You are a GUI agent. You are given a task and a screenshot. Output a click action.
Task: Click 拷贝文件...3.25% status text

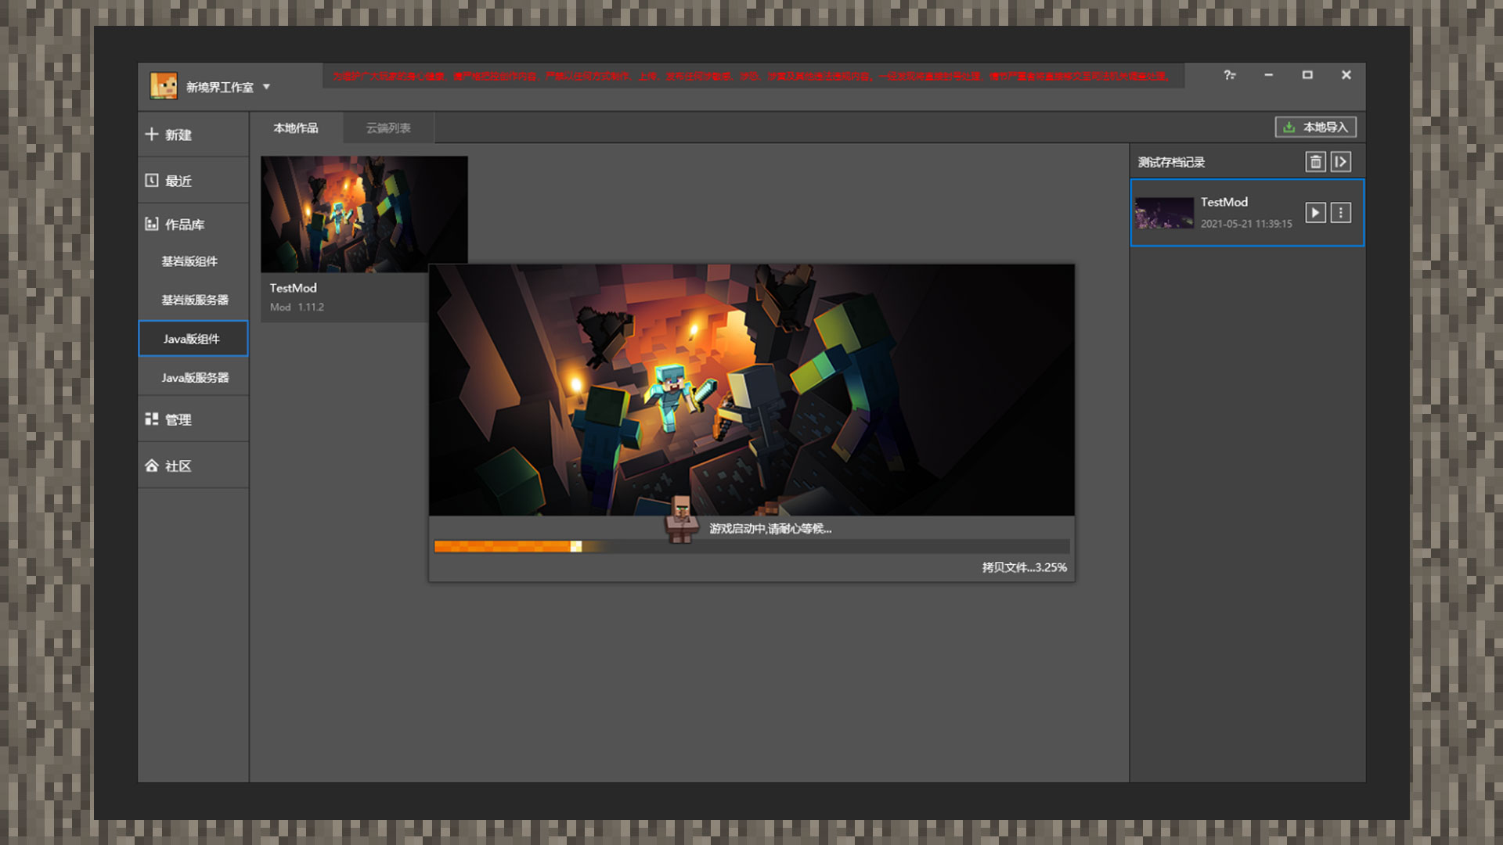[1024, 567]
